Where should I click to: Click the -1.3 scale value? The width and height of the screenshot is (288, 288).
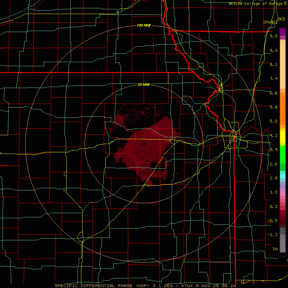pyautogui.click(x=272, y=235)
